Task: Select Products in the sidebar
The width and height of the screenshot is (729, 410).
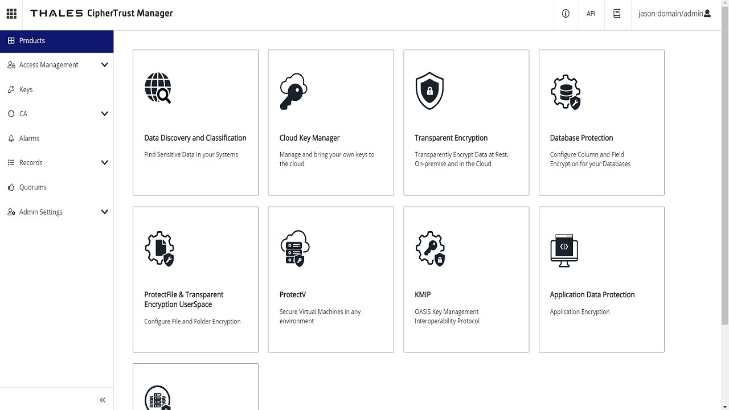Action: pyautogui.click(x=57, y=41)
